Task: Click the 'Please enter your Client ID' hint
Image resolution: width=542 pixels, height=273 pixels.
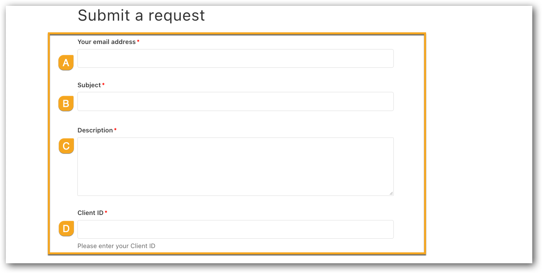Action: 116,246
